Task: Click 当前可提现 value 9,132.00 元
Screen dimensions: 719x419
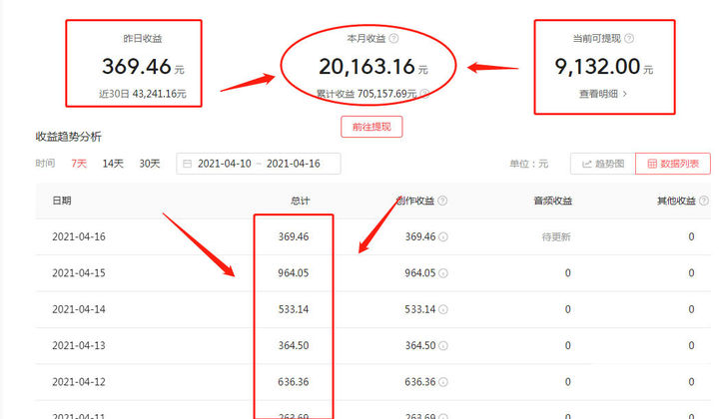Action: coord(603,67)
